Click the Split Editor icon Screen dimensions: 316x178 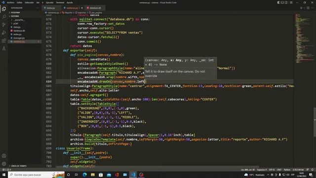tap(308, 8)
